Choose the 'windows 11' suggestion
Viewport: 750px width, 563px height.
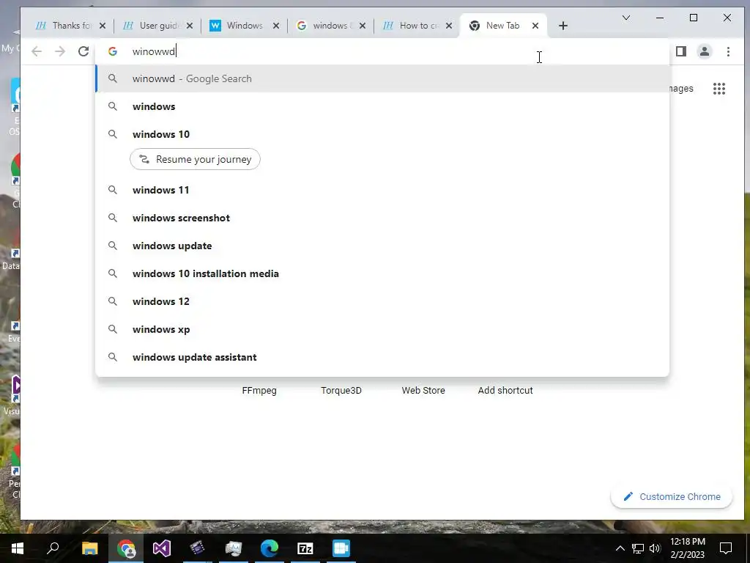382,190
